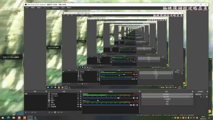Image resolution: width=213 pixels, height=120 pixels.
Task: Open transition properties gear icon
Action: [x=207, y=97]
